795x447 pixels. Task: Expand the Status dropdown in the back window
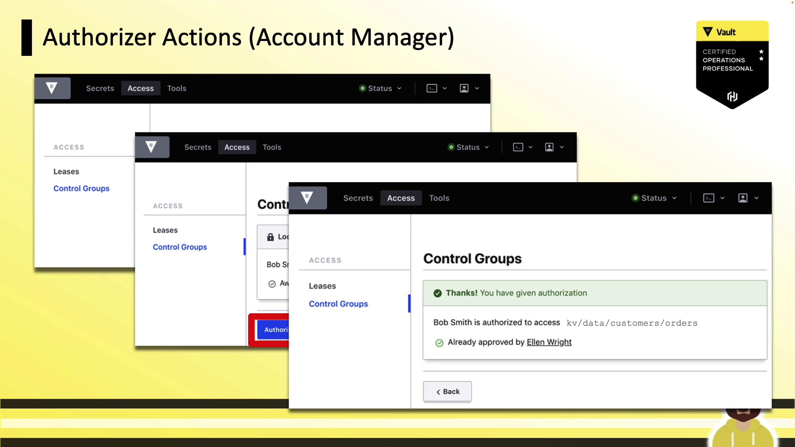click(x=380, y=88)
